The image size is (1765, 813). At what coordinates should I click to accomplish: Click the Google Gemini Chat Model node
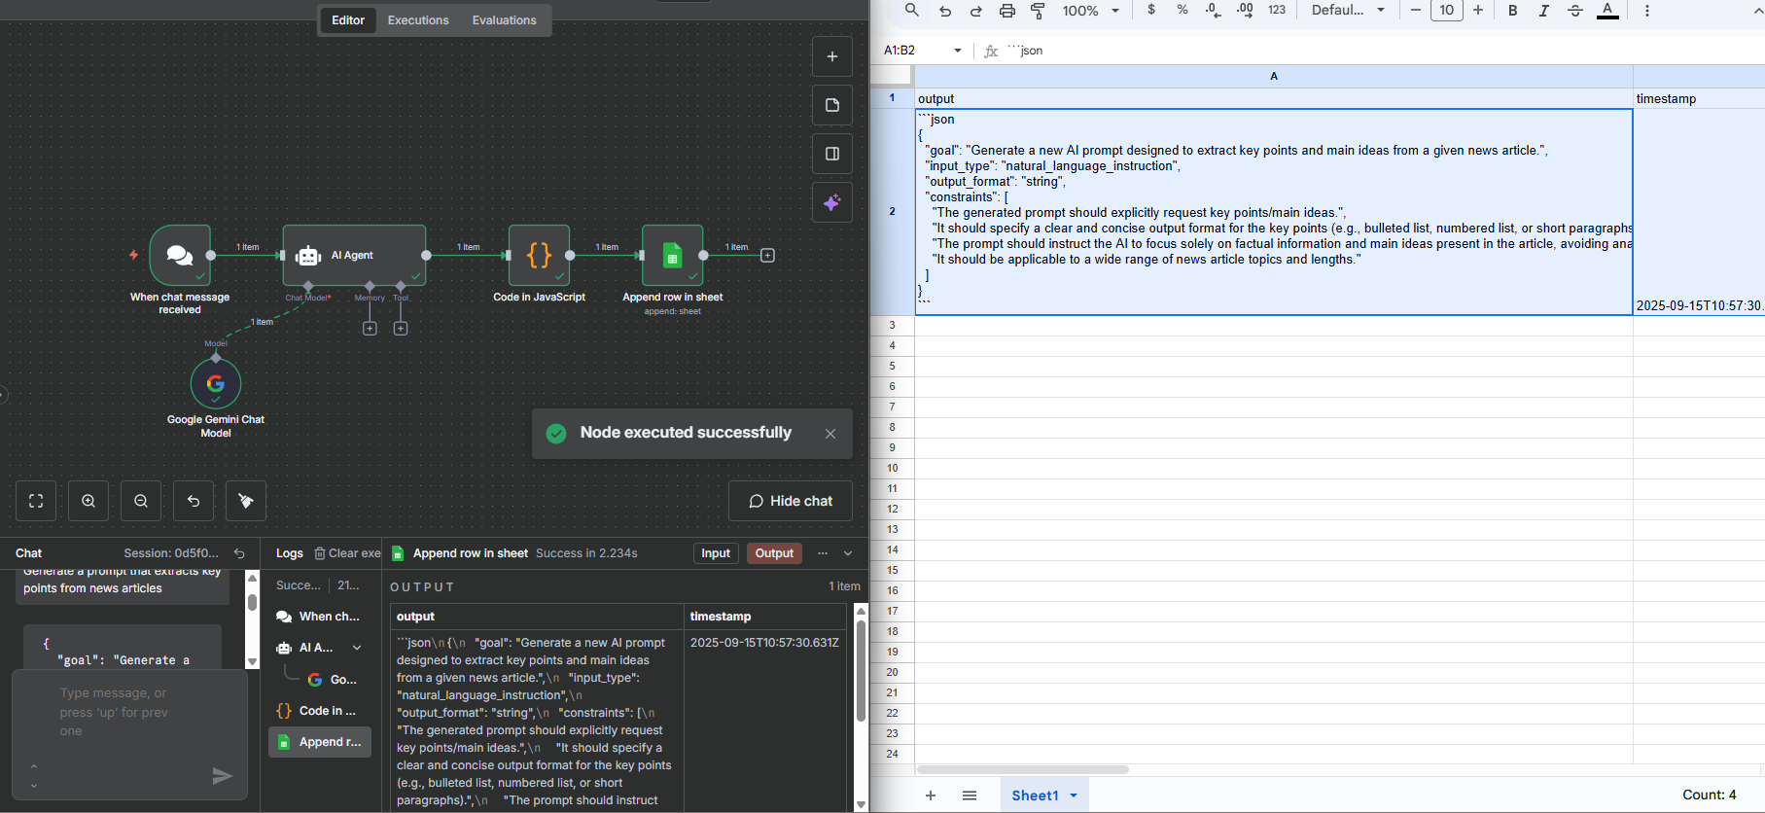216,384
